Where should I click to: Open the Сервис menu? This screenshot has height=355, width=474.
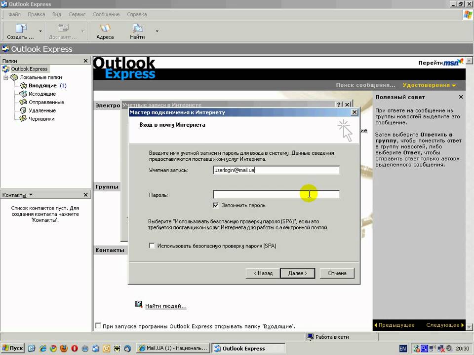pyautogui.click(x=77, y=14)
